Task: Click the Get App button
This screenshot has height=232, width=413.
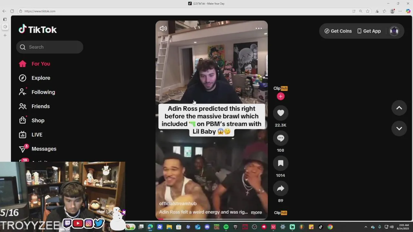Action: tap(369, 31)
